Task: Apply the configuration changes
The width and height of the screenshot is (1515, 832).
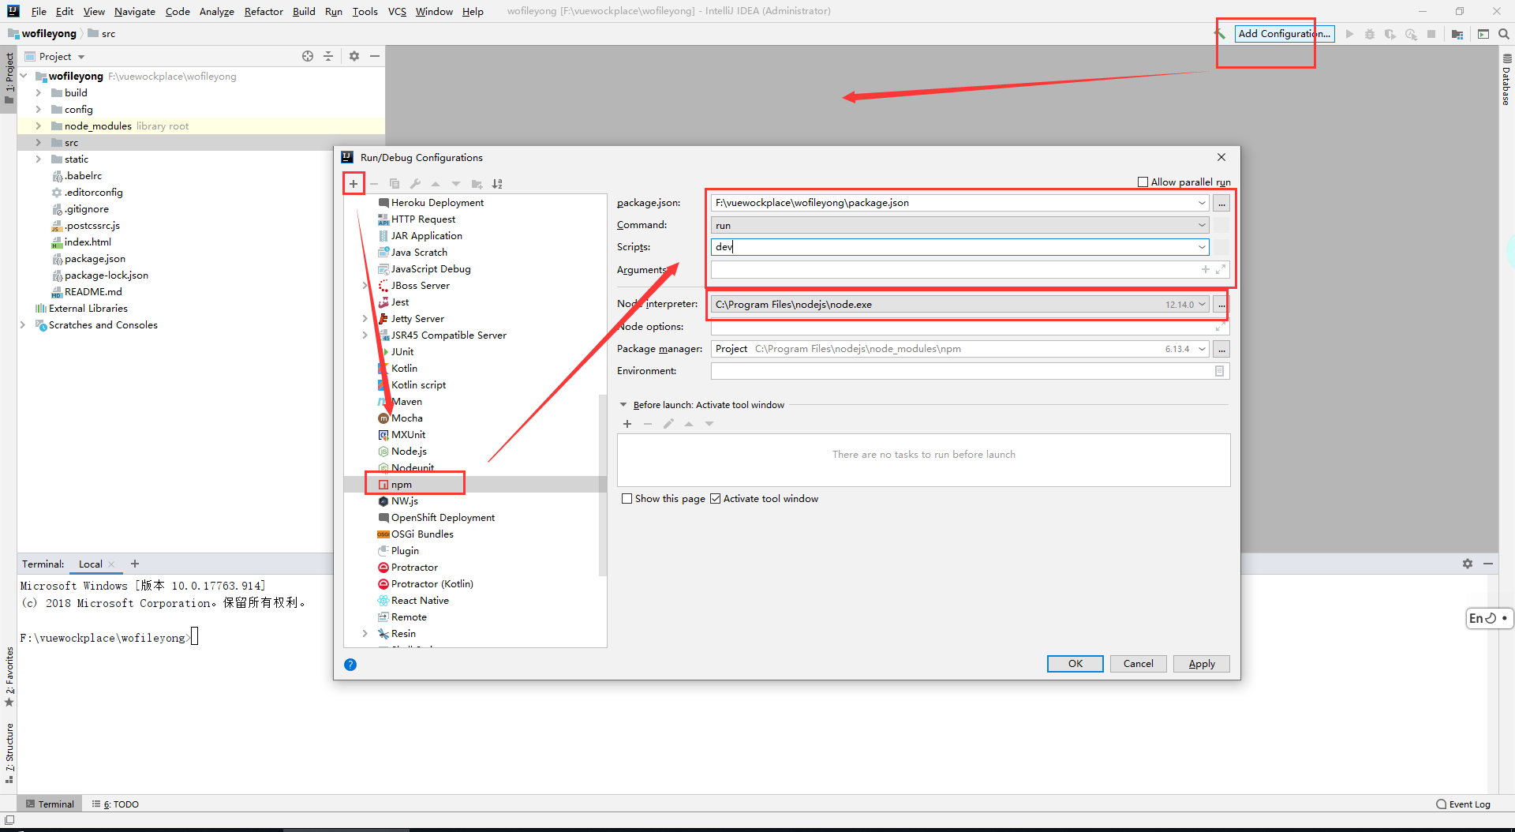Action: [x=1201, y=664]
